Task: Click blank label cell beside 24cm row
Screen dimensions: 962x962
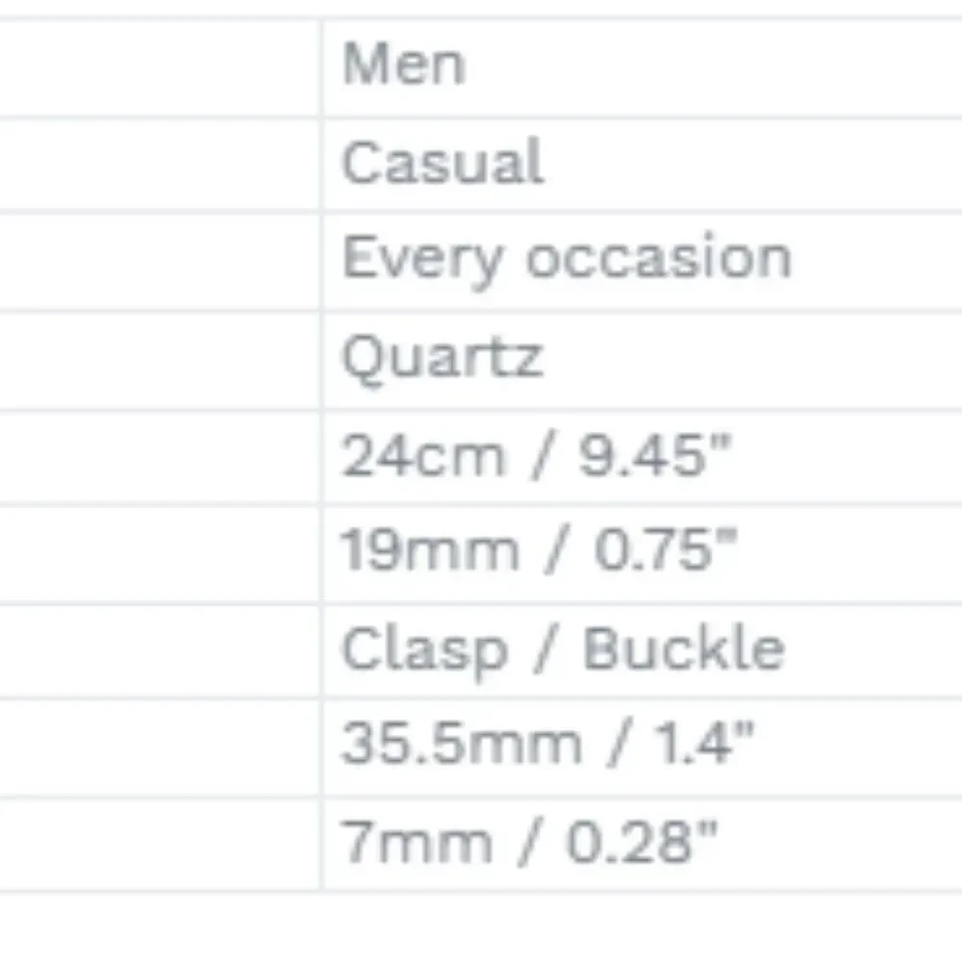Action: click(x=160, y=457)
